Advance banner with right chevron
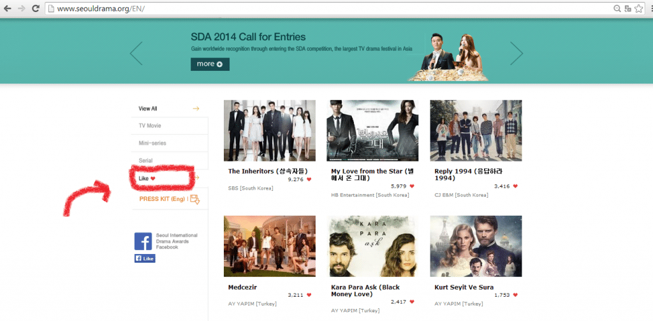 tap(517, 53)
